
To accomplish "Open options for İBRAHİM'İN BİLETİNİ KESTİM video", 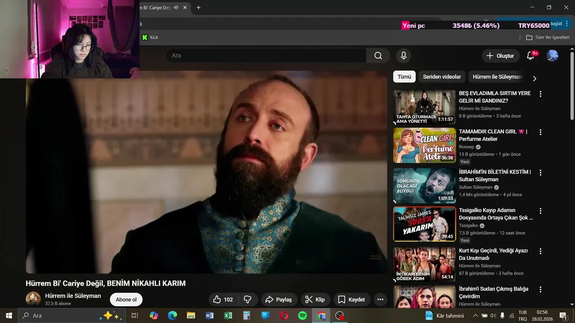I will 540,173.
